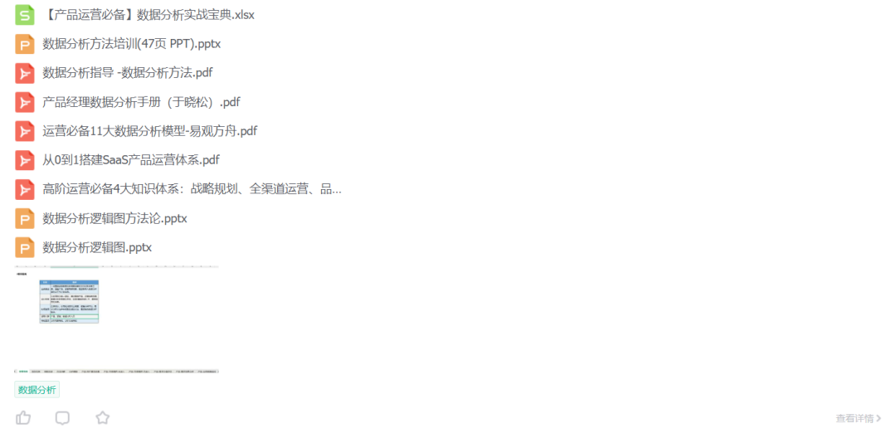Click PDF icon beside 产品经理数据分析手册

(x=25, y=102)
